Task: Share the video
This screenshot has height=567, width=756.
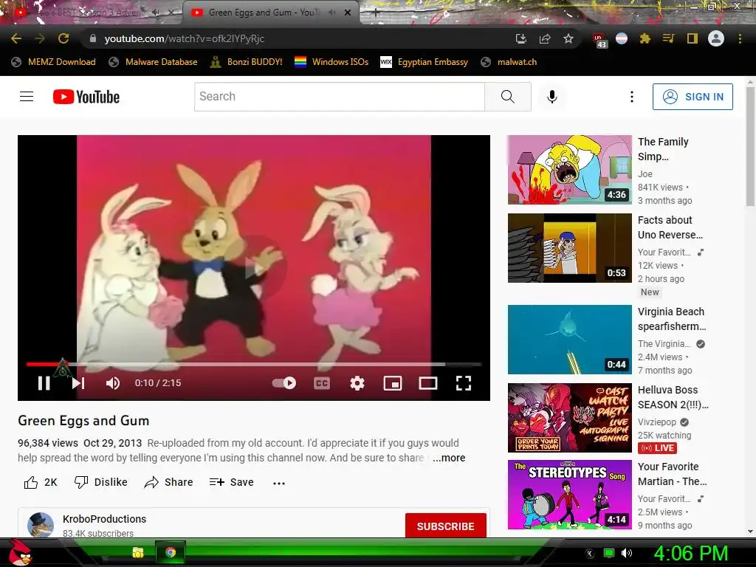Action: click(x=169, y=482)
